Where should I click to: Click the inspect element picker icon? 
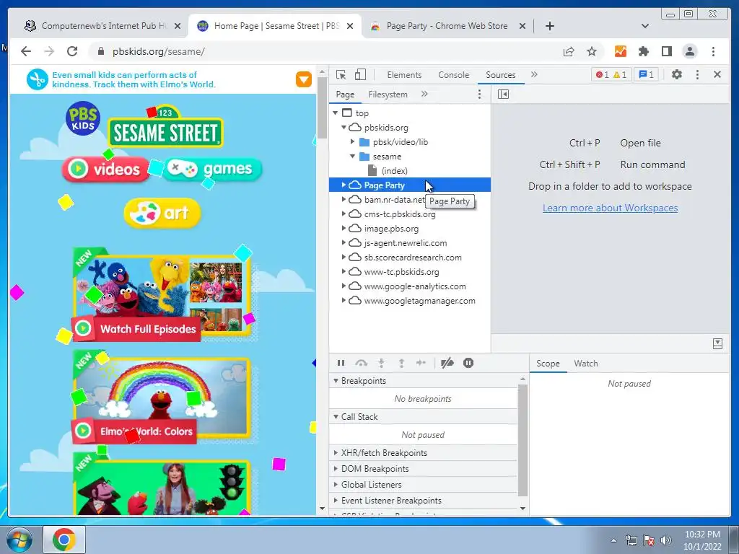click(x=341, y=74)
